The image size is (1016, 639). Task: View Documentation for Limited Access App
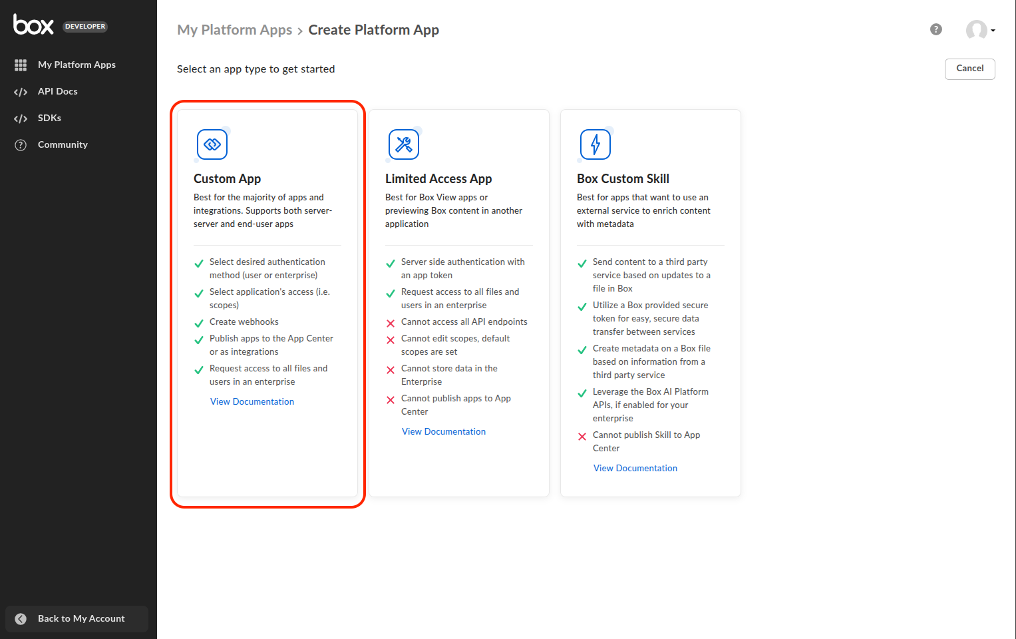(x=444, y=431)
